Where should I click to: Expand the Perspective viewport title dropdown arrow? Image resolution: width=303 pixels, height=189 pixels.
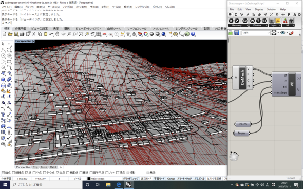pyautogui.click(x=33, y=41)
